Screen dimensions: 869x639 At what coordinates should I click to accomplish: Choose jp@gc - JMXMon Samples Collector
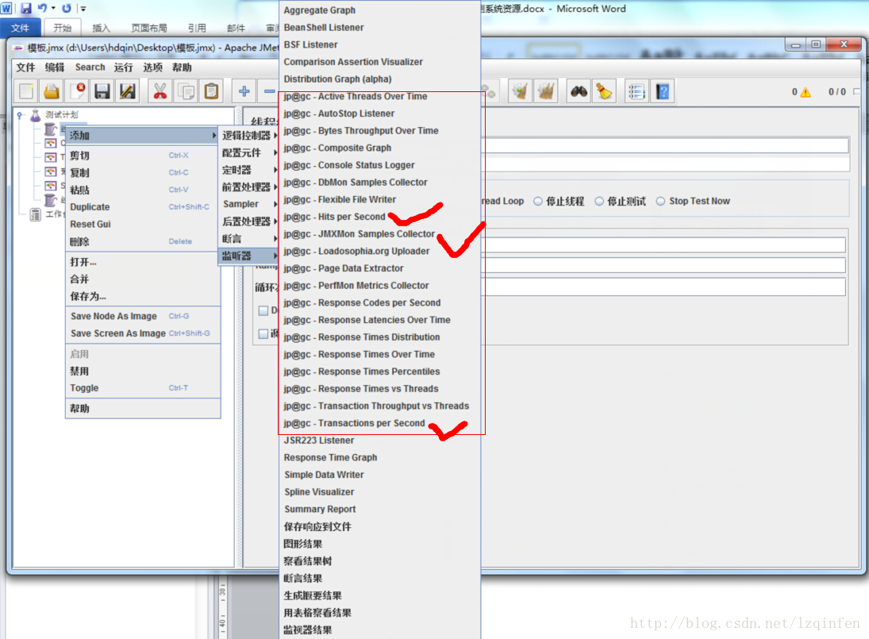point(379,234)
